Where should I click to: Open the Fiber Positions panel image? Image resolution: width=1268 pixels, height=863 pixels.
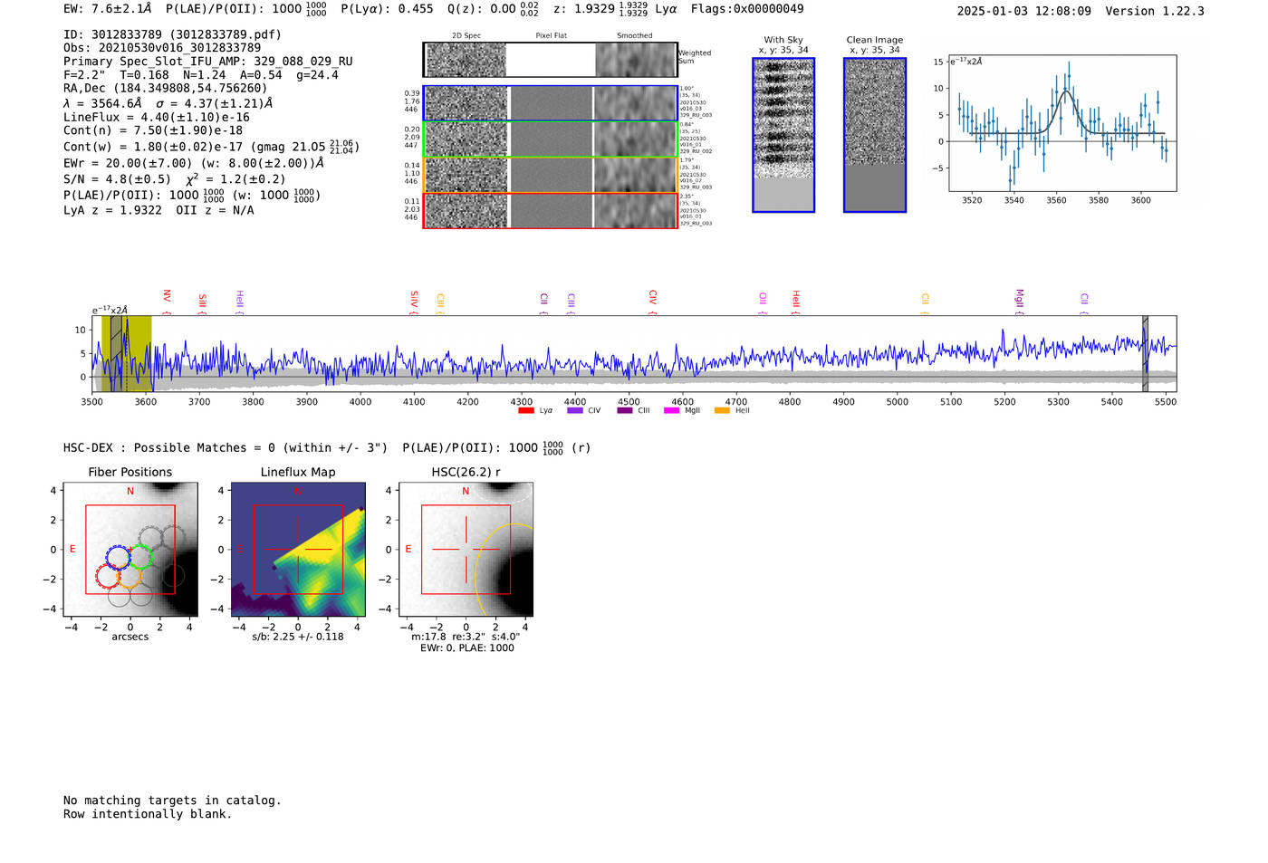pos(130,550)
